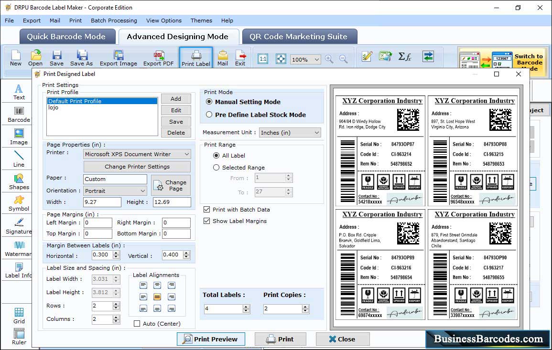Image resolution: width=552 pixels, height=350 pixels.
Task: Select the middle-center label alignment
Action: click(157, 297)
